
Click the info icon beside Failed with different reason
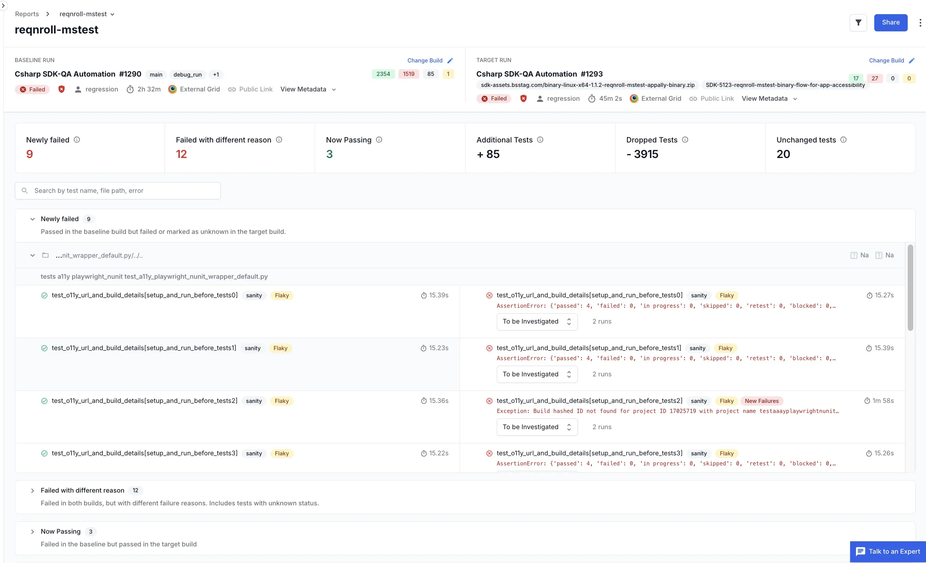(x=279, y=140)
